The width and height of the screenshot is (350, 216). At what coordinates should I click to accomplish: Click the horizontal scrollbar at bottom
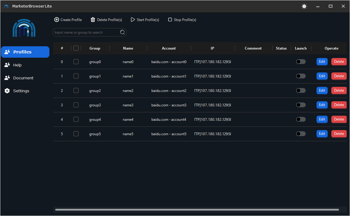[197, 210]
